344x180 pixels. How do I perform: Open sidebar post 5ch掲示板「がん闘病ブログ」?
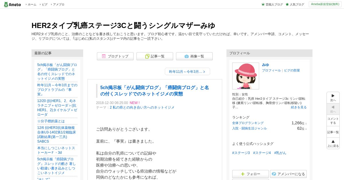point(57,72)
